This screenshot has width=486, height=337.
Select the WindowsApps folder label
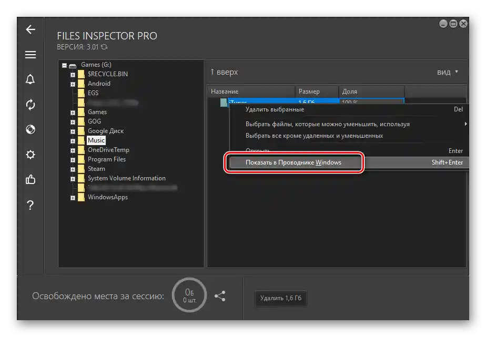107,197
